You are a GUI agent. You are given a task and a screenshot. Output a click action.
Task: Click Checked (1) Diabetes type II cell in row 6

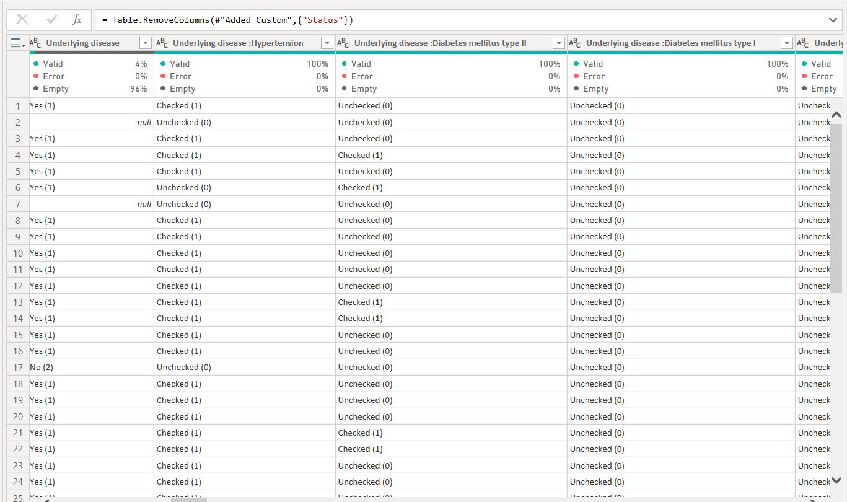(x=451, y=187)
